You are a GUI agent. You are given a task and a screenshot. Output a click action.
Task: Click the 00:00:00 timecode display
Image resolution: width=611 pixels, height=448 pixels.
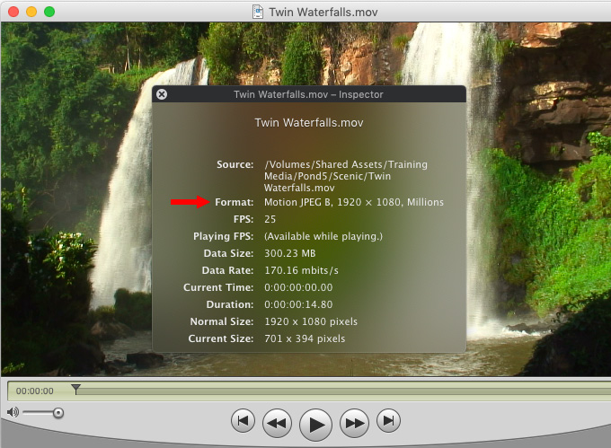point(35,391)
